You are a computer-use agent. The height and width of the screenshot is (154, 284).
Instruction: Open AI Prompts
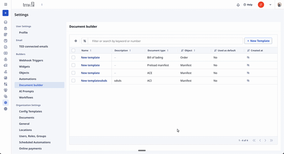(x=26, y=92)
